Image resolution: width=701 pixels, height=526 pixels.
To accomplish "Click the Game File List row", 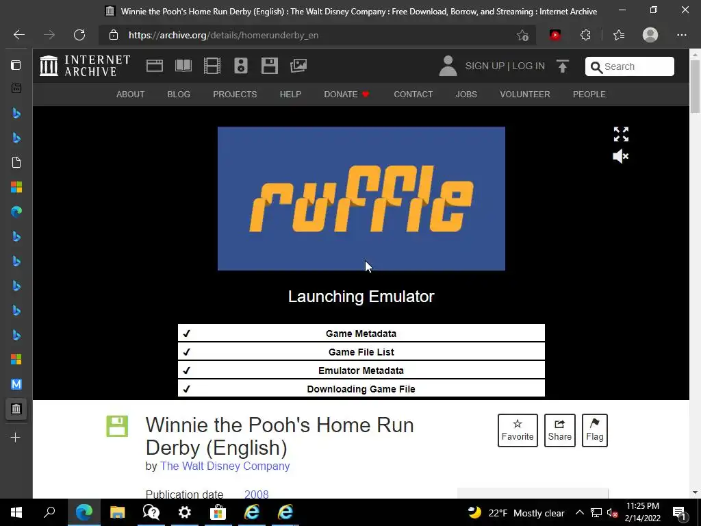I will point(361,352).
